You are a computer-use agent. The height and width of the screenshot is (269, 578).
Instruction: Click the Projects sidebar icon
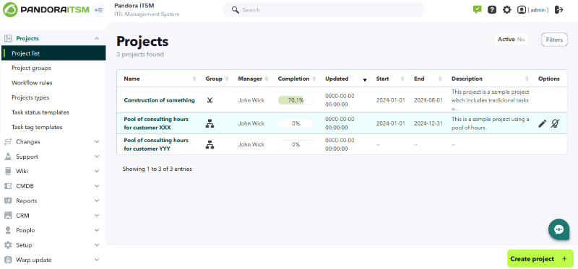8,38
